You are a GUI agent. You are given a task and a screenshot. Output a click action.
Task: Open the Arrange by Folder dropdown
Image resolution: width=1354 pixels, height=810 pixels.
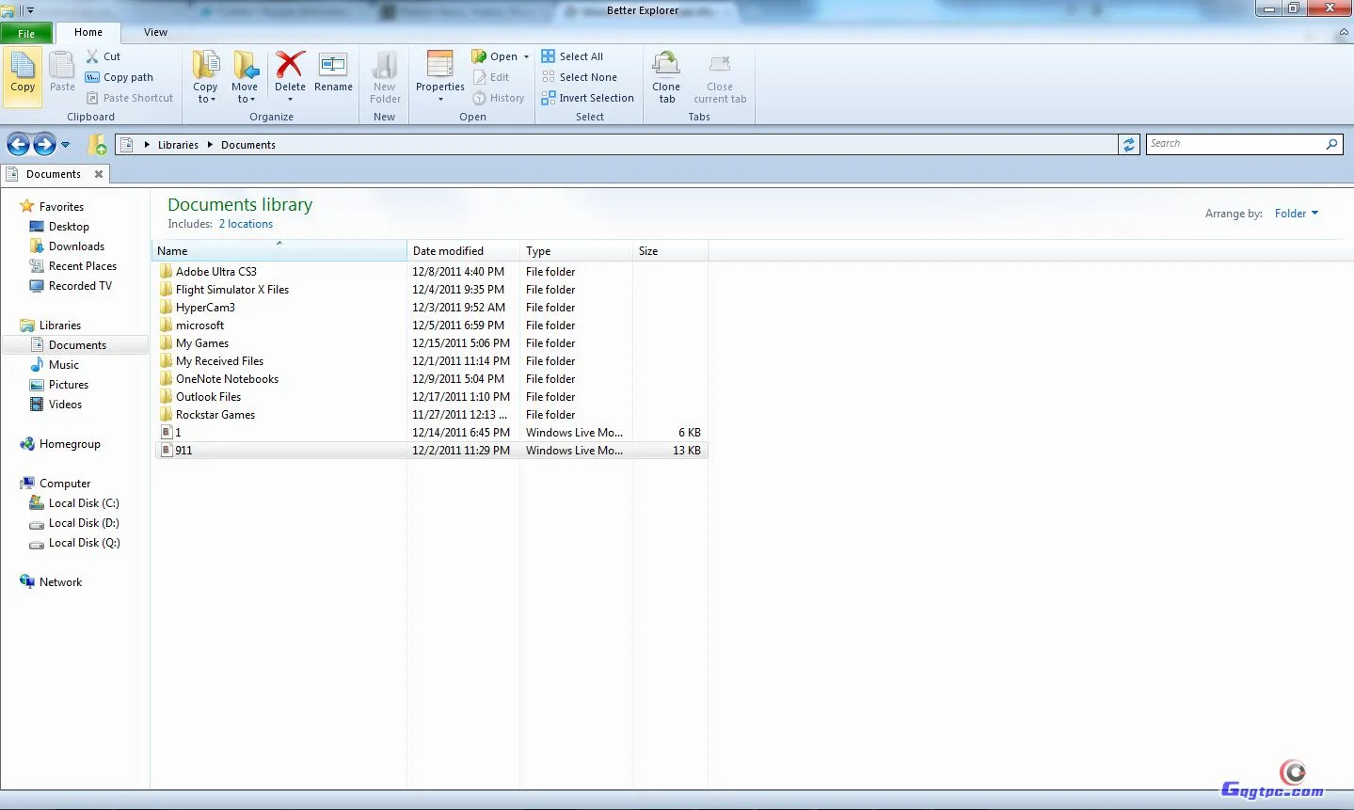tap(1296, 214)
